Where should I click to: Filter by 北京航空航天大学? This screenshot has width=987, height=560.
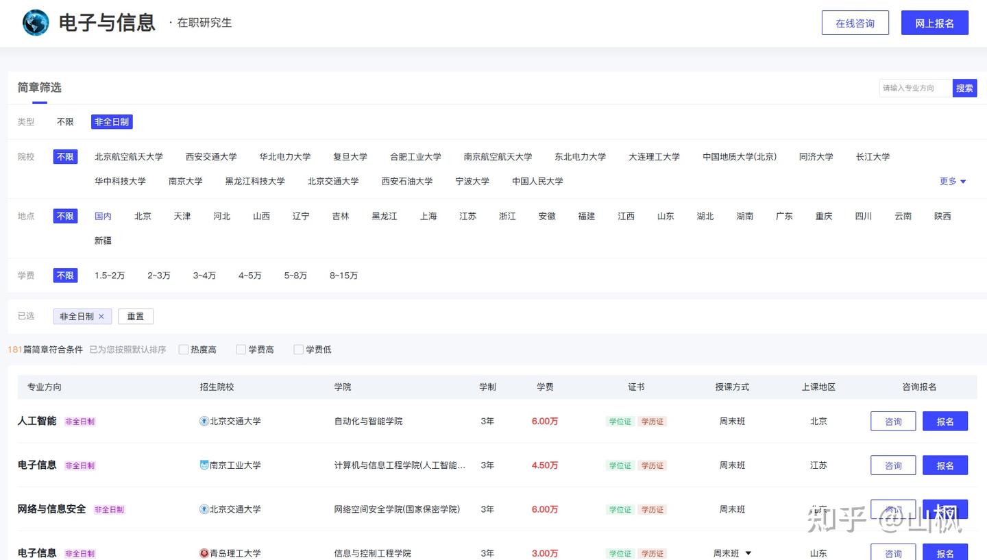click(129, 157)
